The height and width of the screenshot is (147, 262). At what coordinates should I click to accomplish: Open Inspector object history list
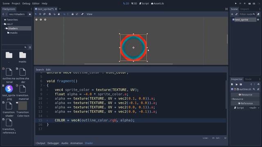pyautogui.click(x=258, y=85)
